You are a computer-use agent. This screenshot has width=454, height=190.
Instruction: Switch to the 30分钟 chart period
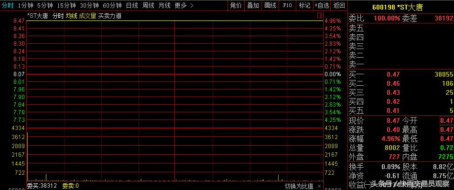point(89,5)
